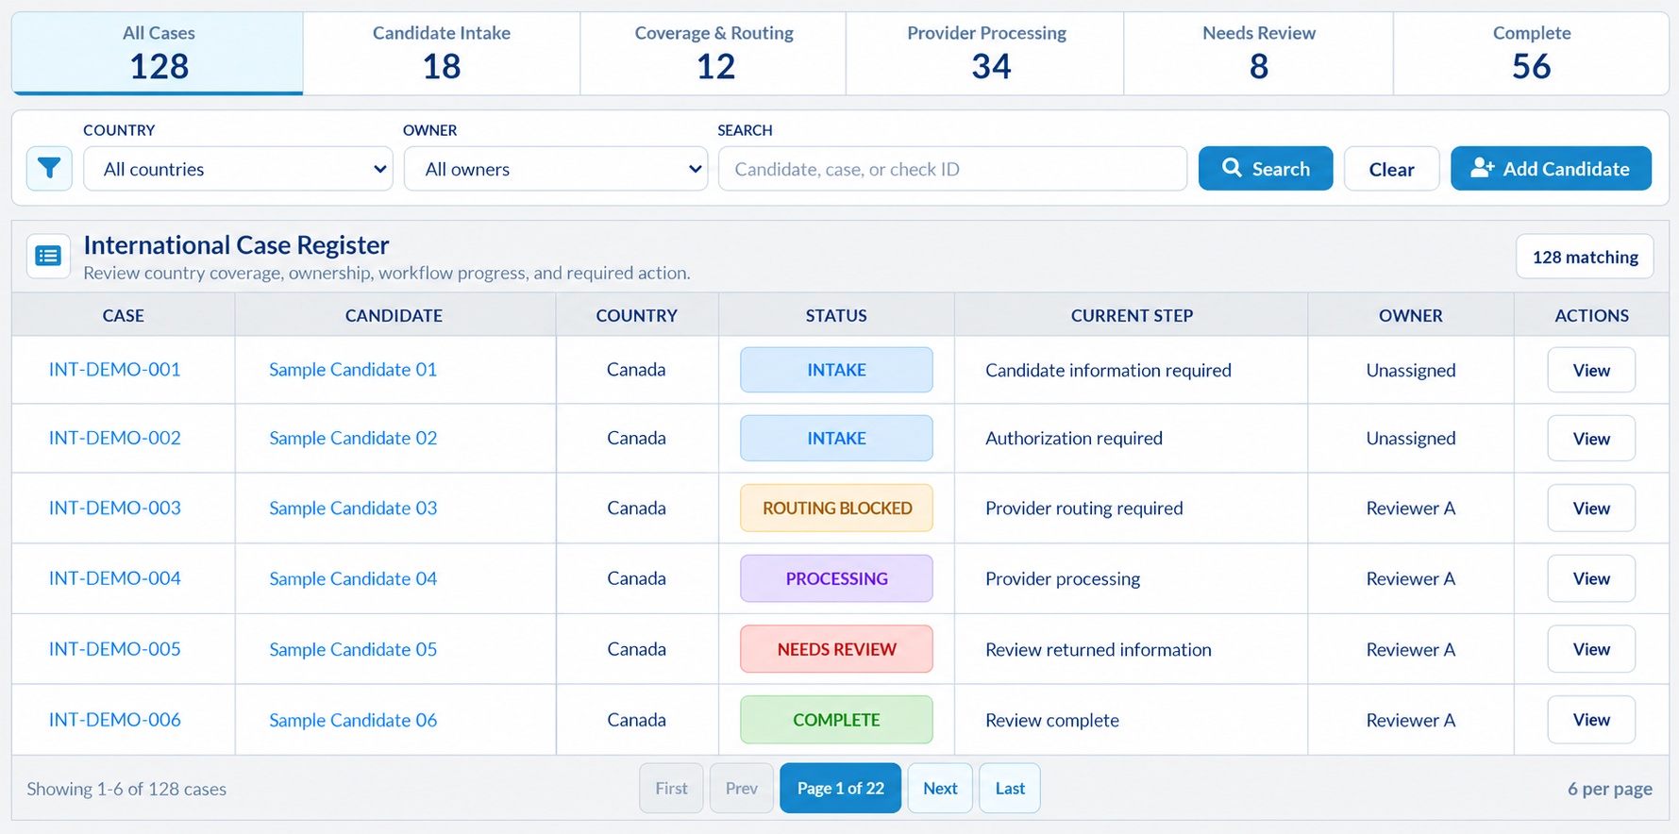Switch to the Candidate Intake tab
This screenshot has height=834, width=1679.
click(x=442, y=54)
